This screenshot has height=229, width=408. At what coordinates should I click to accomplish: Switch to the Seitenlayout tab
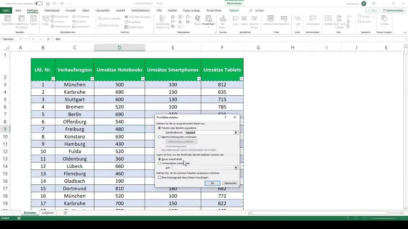tap(52, 10)
